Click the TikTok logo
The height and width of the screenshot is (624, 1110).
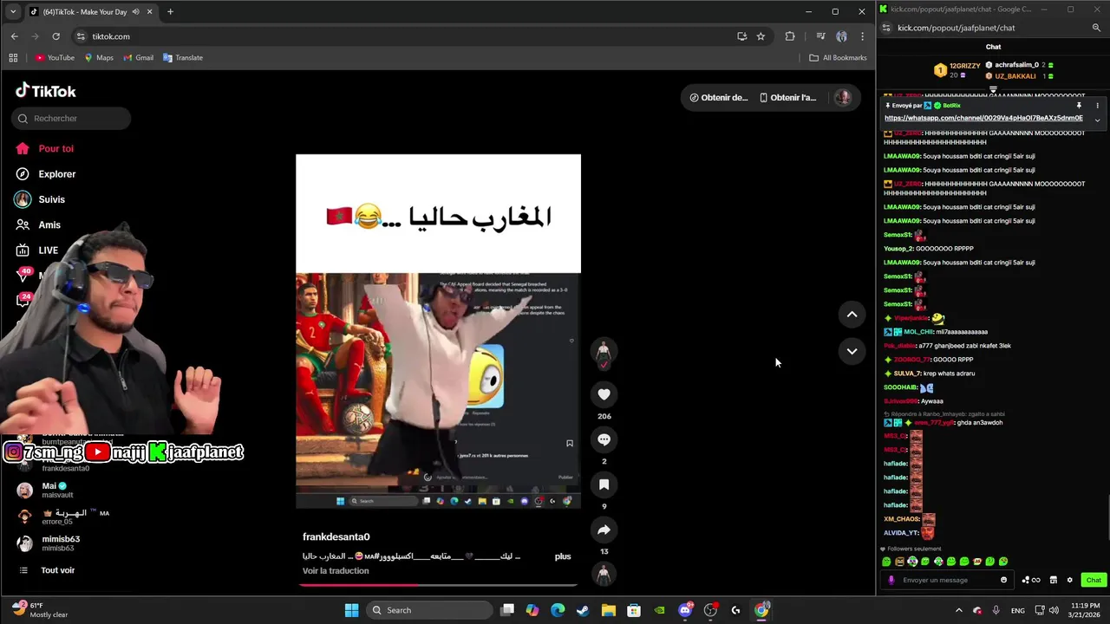click(46, 91)
